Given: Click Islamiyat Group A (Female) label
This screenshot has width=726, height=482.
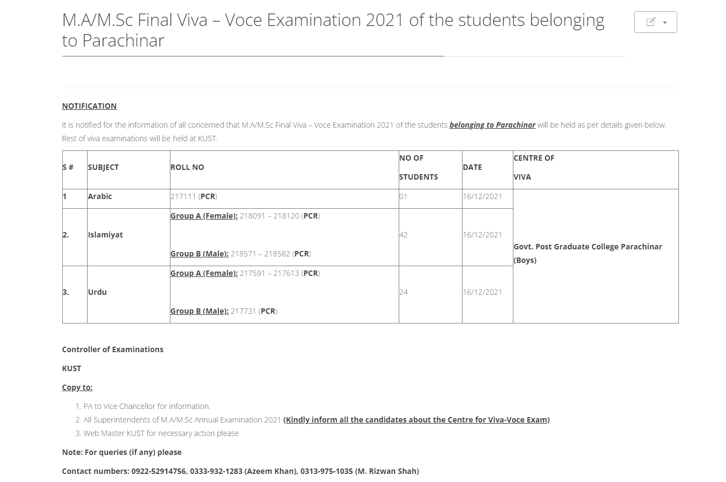Looking at the screenshot, I should [x=204, y=216].
